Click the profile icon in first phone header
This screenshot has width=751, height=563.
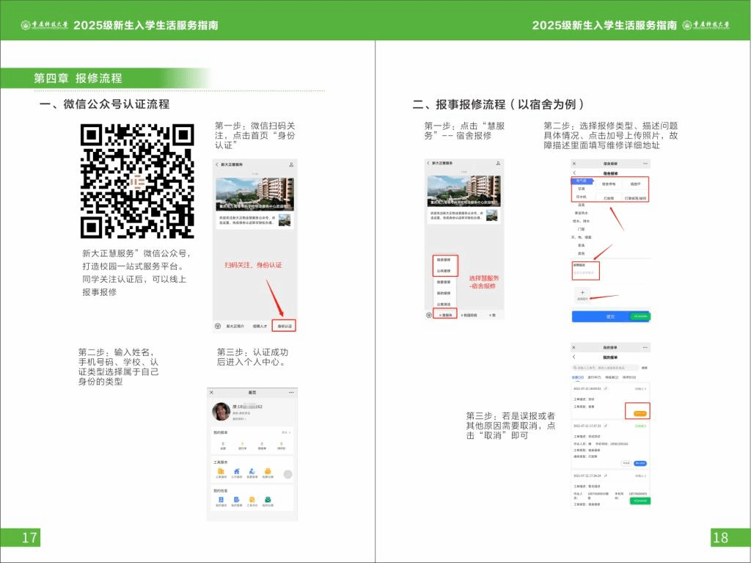tap(291, 164)
